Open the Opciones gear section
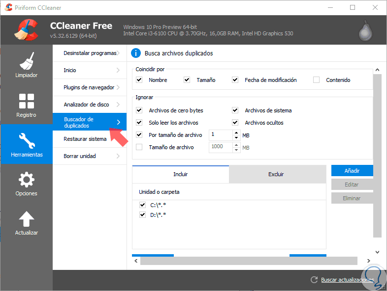 [x=26, y=184]
